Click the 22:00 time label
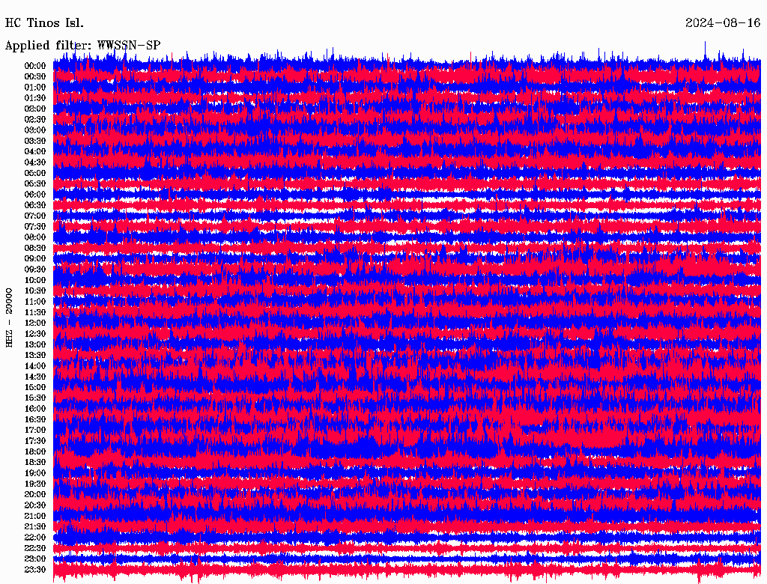 point(35,538)
